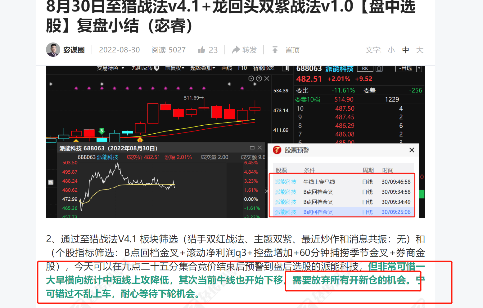This screenshot has width=483, height=308.
Task: Click the 委卖10档 label
Action: pyautogui.click(x=307, y=99)
